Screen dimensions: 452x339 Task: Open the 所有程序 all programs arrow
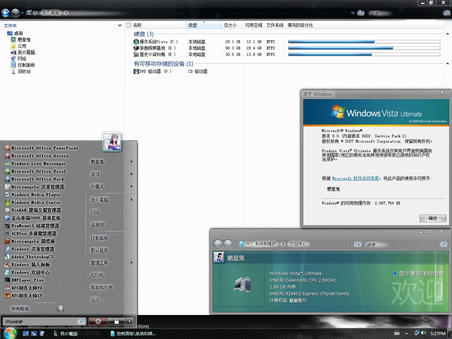click(61, 309)
